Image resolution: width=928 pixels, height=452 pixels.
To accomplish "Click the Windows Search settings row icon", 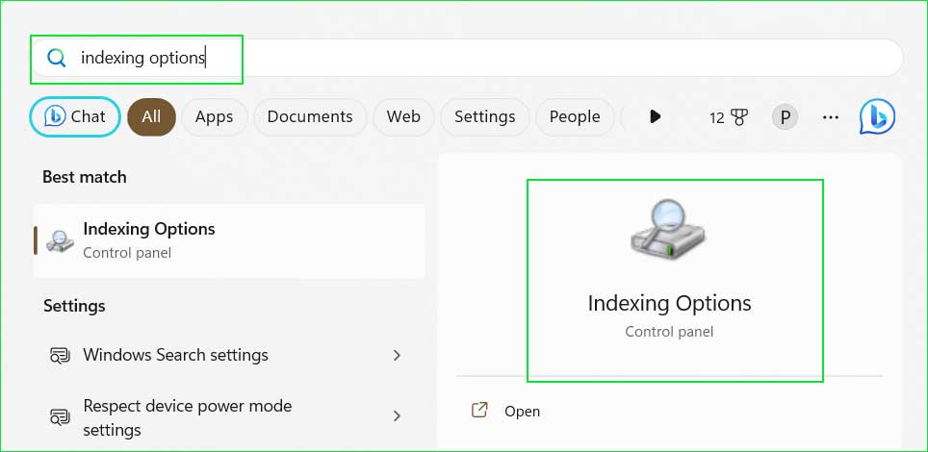I will (61, 356).
